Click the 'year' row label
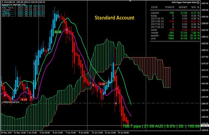The image size is (209, 135). click(x=153, y=39)
